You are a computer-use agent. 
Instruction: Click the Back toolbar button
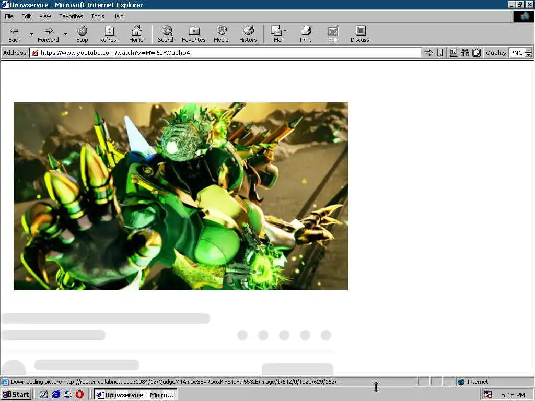(14, 34)
